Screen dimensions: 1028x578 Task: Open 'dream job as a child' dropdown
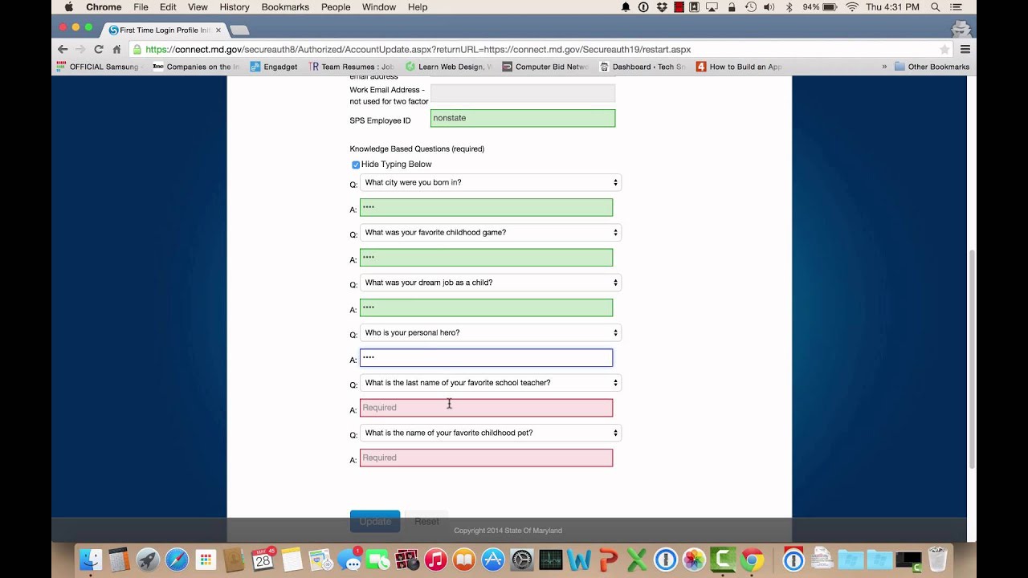(490, 283)
